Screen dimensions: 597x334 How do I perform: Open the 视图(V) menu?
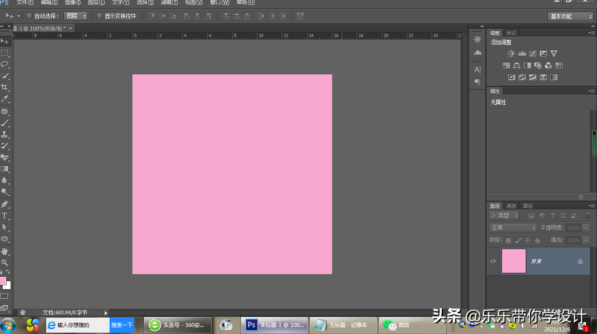click(x=194, y=3)
